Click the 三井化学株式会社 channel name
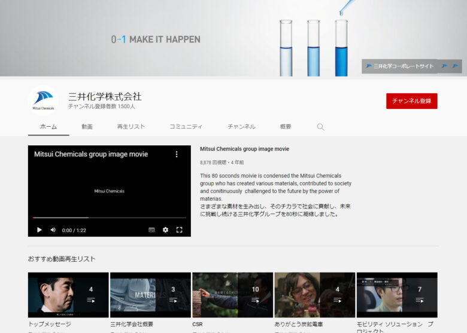This screenshot has height=333, width=467. tap(105, 96)
